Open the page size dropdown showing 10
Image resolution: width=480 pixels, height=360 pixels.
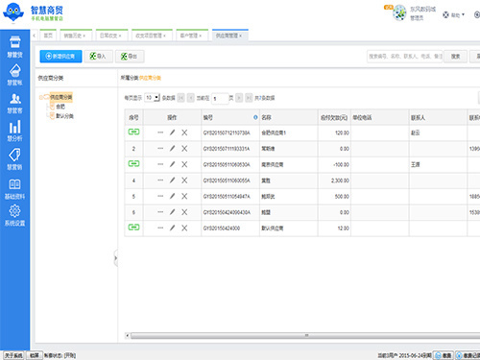(x=153, y=98)
